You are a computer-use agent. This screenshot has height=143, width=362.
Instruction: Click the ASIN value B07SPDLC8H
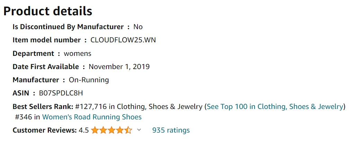61,93
